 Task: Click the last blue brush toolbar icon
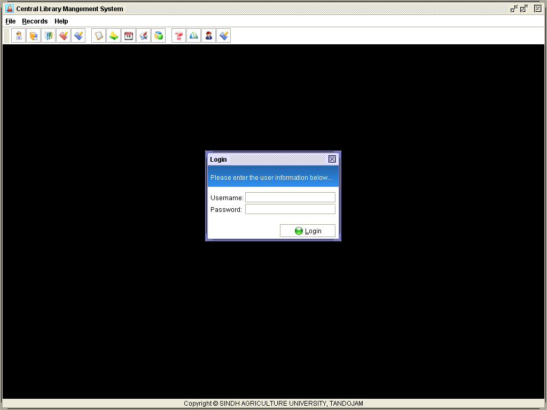224,36
